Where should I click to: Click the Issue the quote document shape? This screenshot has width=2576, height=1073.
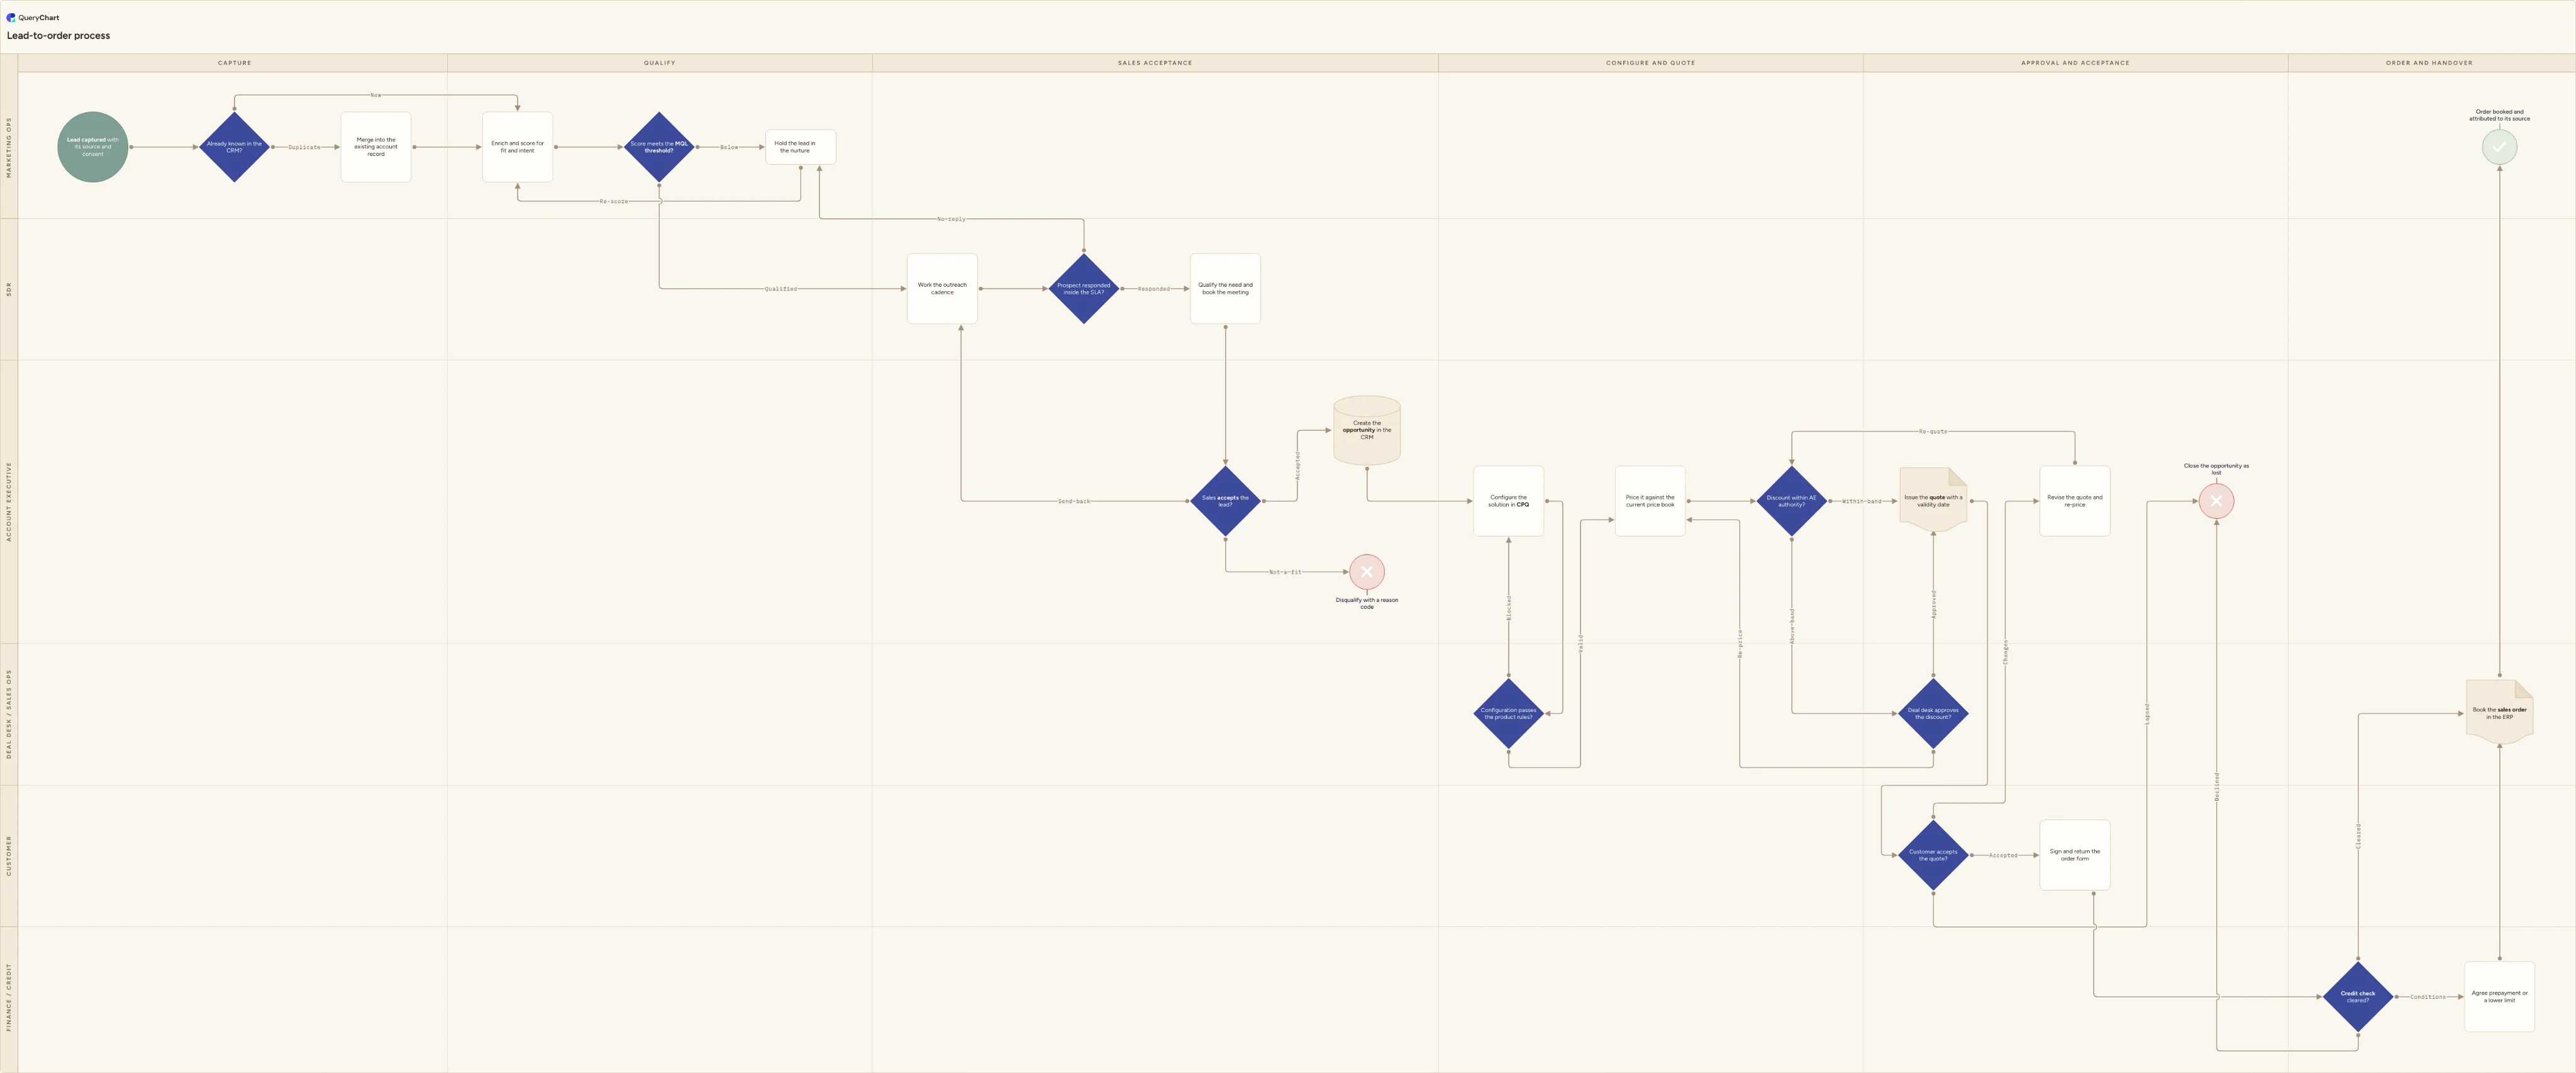tap(1933, 500)
